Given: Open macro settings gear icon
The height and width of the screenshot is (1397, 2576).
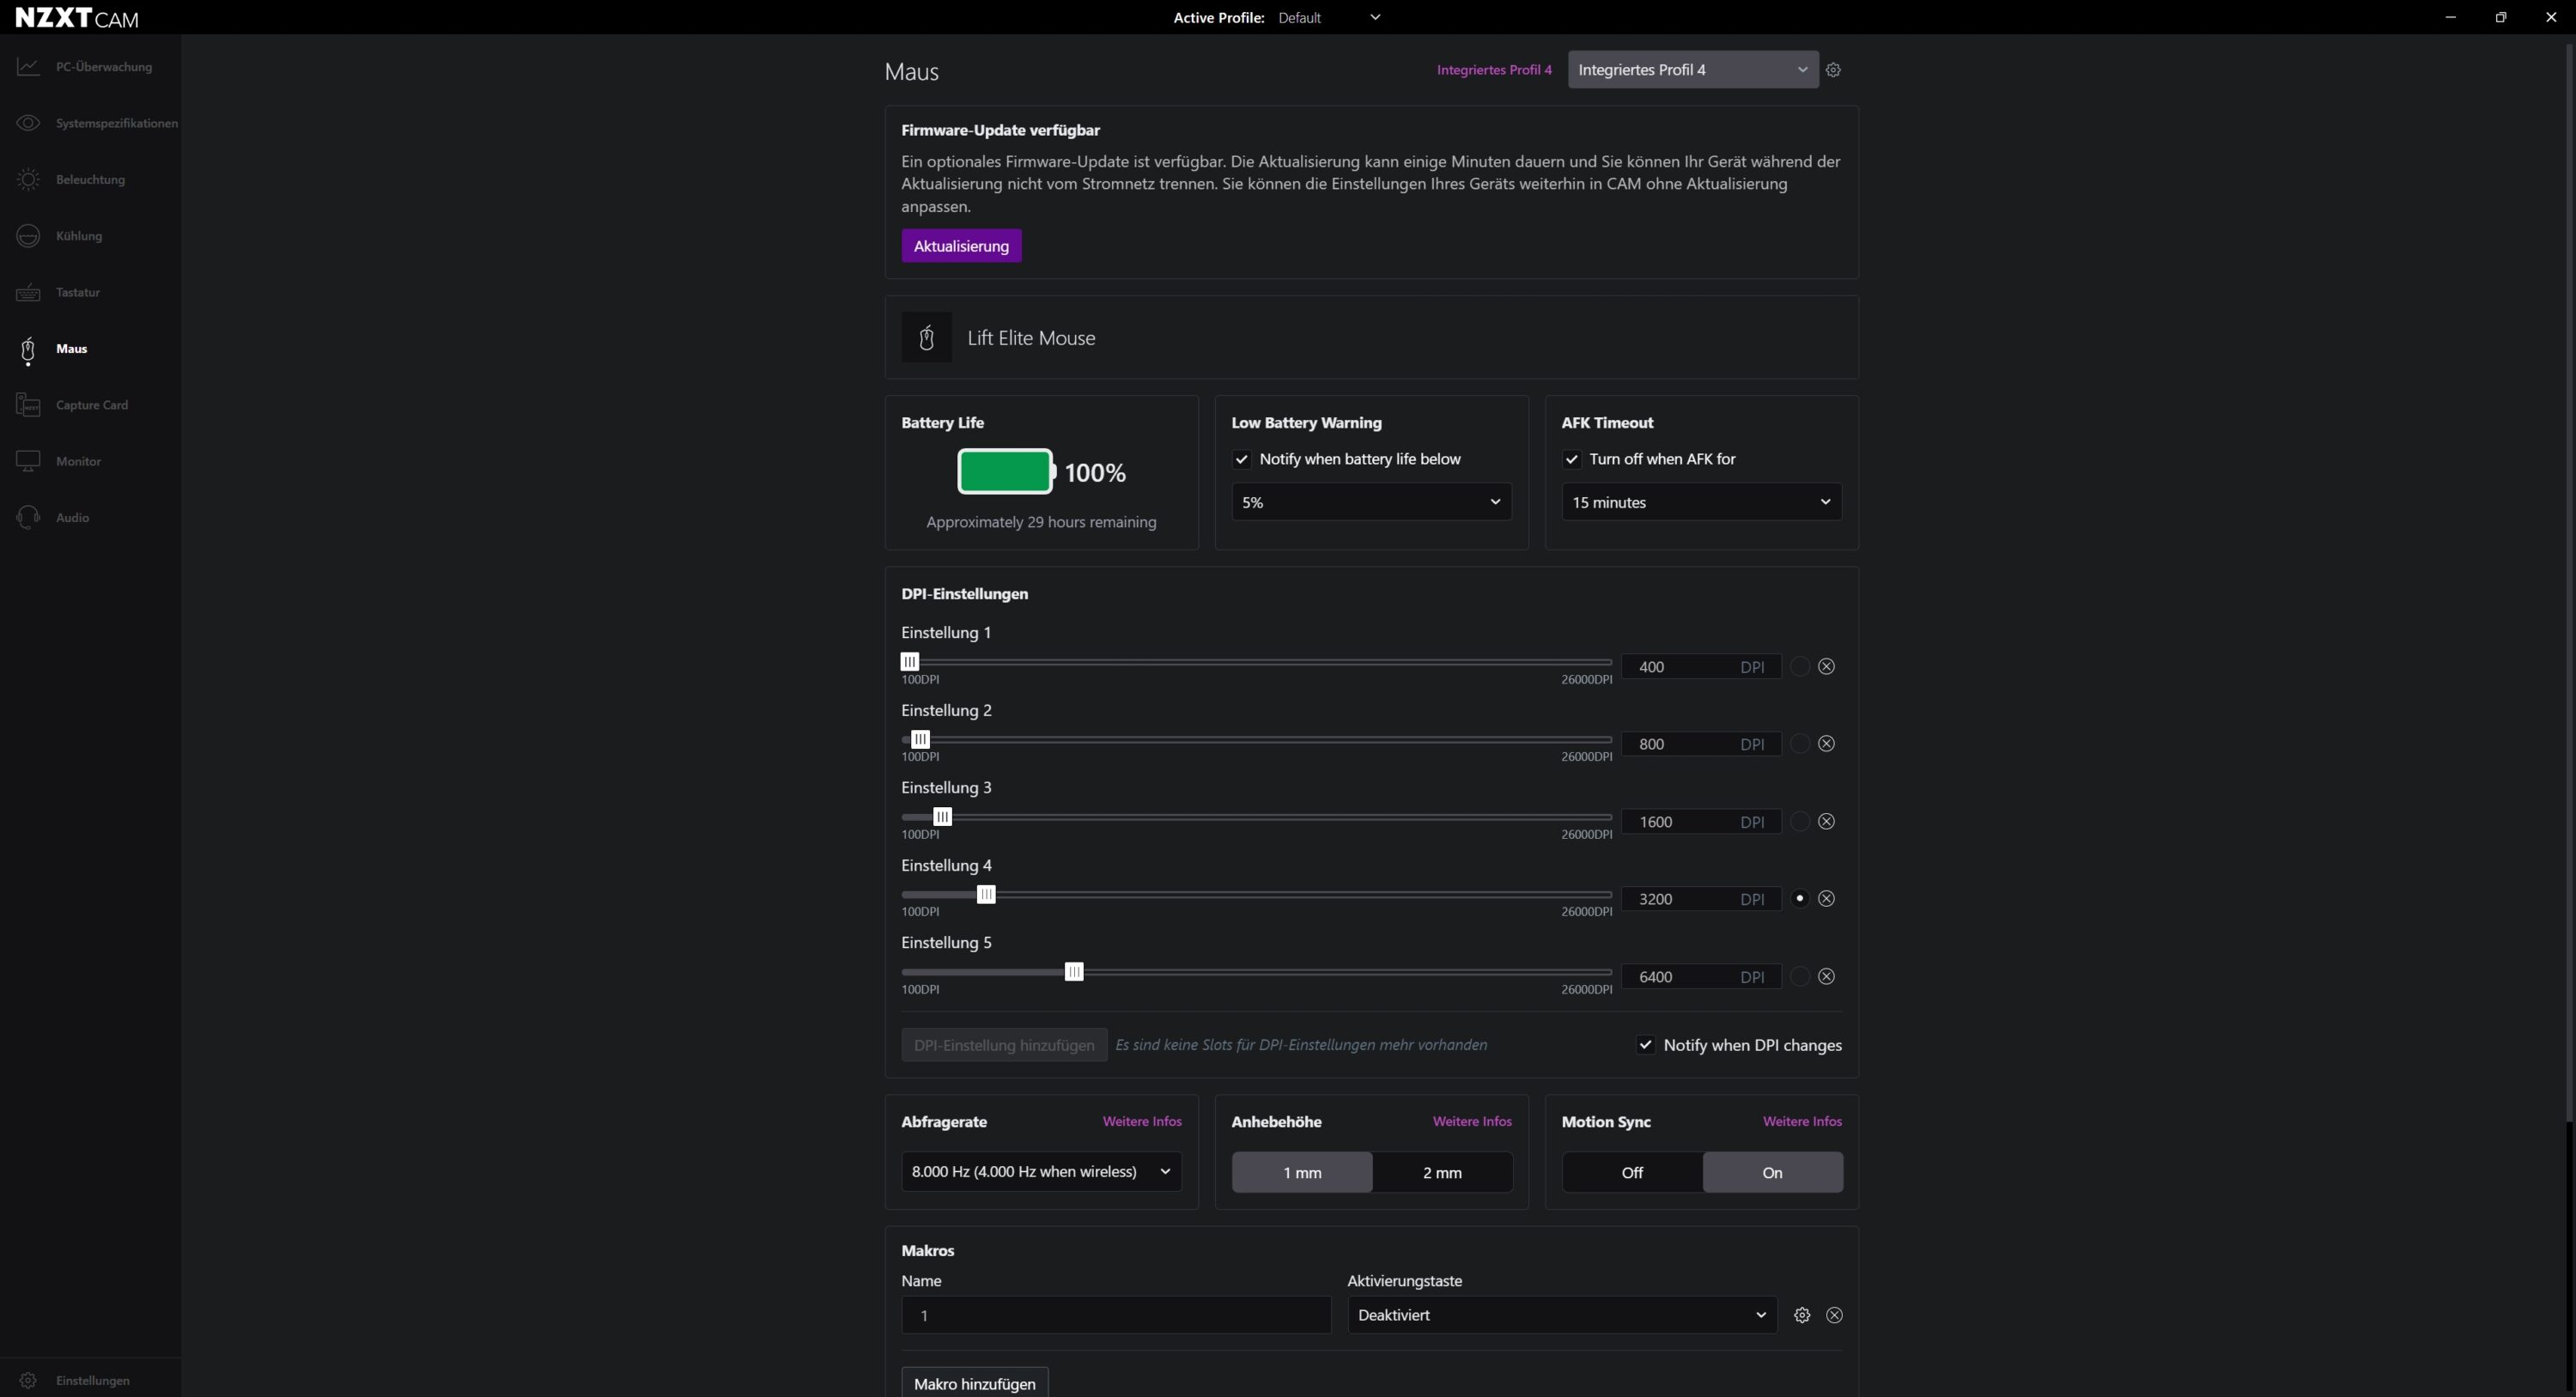Looking at the screenshot, I should [1802, 1316].
